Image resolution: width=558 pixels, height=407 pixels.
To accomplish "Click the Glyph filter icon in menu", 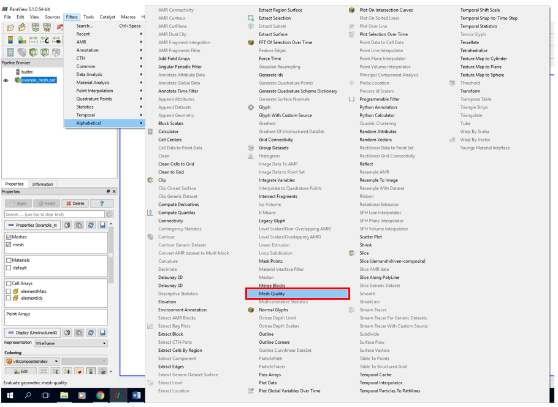I will point(251,107).
